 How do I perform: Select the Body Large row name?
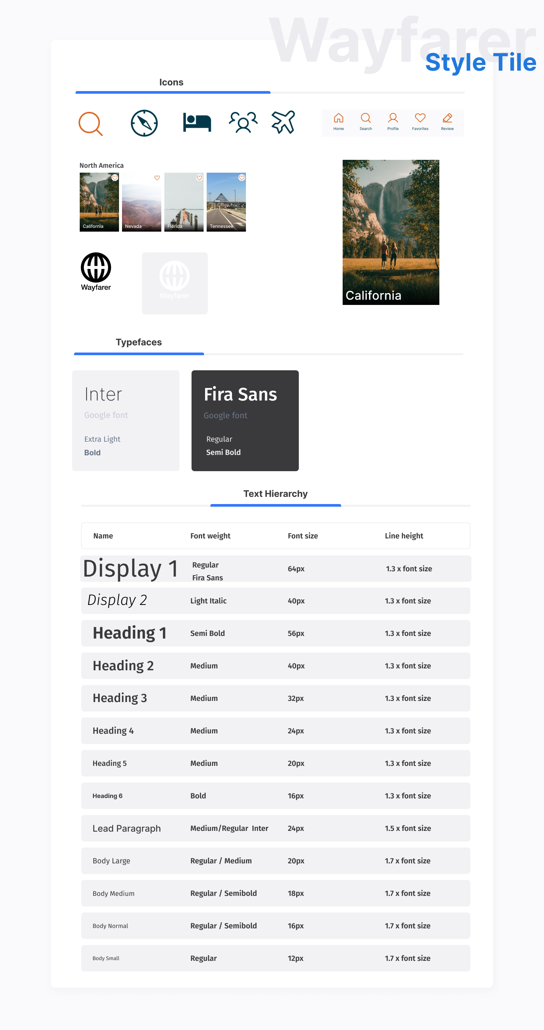pos(111,861)
